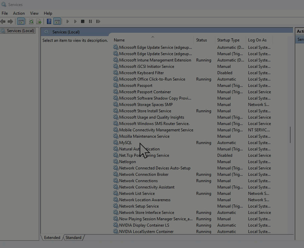Screen dimensions: 304x248
Task: Click the vertical scrollbar thumb of services list
Action: 290,135
